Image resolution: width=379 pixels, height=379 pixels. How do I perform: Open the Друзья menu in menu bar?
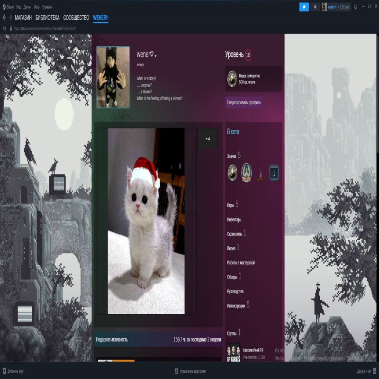pos(27,7)
